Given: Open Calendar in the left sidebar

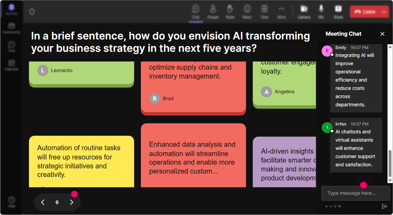Looking at the screenshot, I should click(x=12, y=65).
